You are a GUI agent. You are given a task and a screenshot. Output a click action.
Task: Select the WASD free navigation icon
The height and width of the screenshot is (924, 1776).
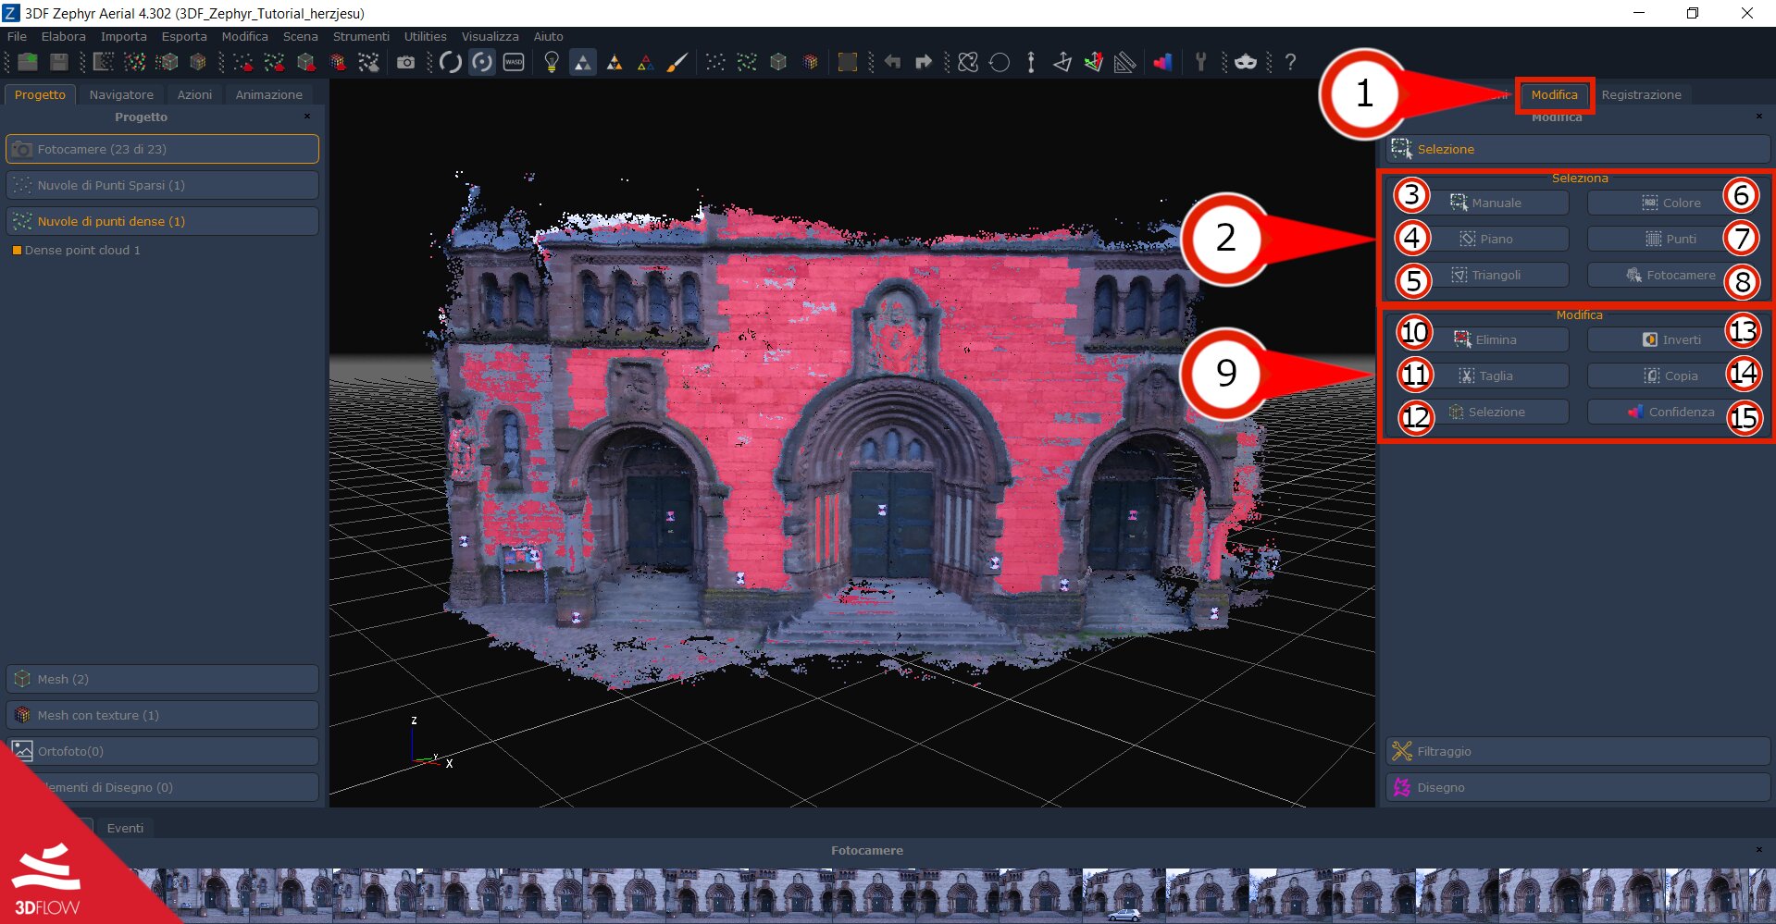tap(514, 62)
